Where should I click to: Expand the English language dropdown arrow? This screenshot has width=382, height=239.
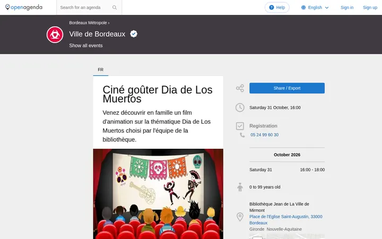point(327,8)
